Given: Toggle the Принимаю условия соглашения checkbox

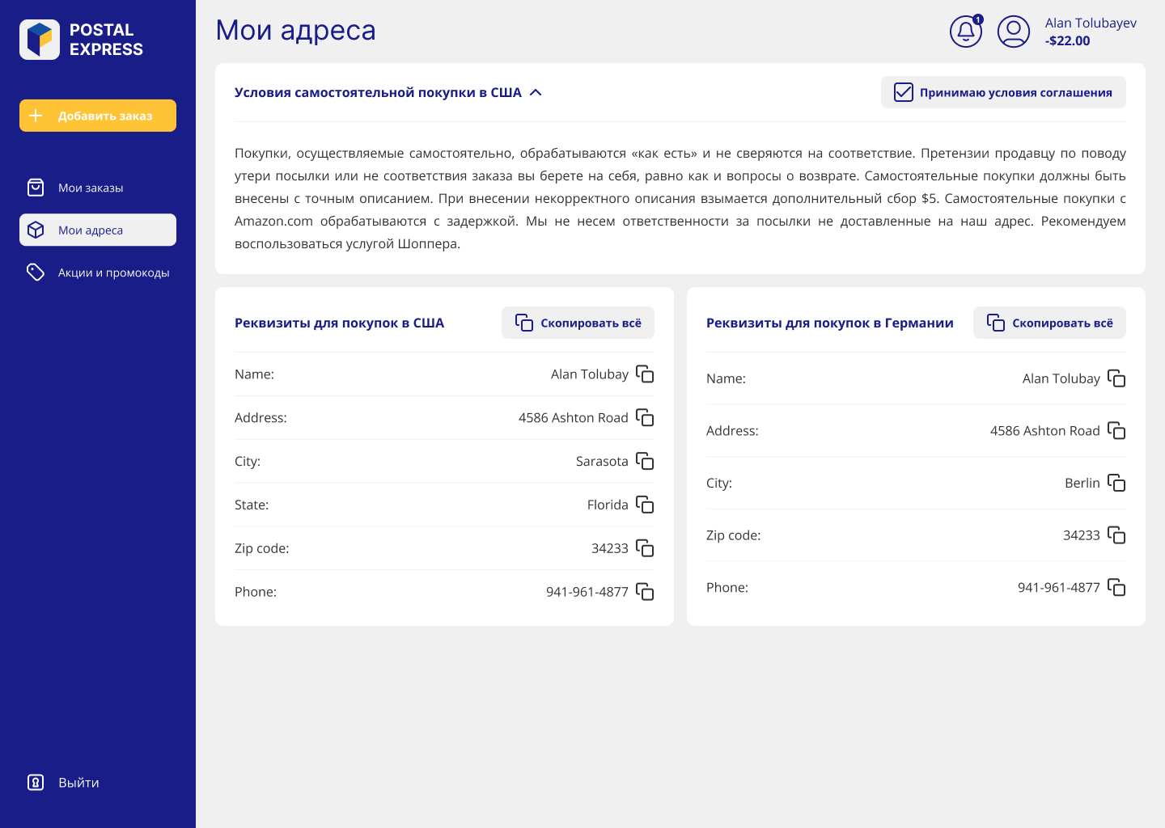Looking at the screenshot, I should [904, 92].
